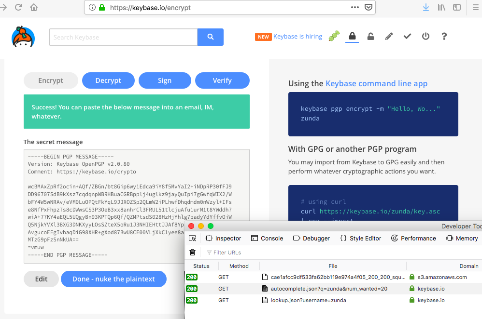Sort network list by File column

(x=333, y=266)
